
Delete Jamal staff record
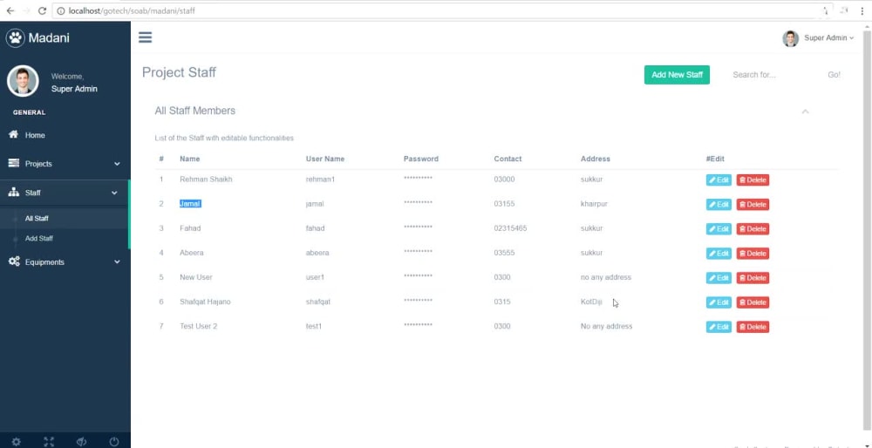753,205
